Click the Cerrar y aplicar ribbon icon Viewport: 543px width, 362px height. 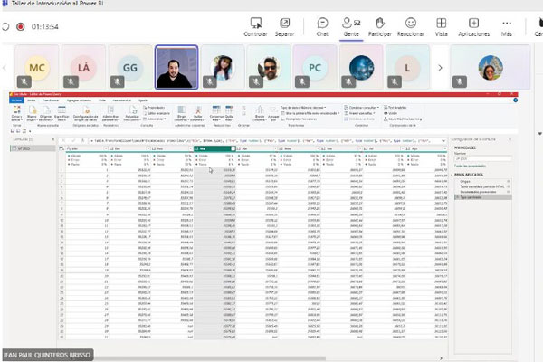tap(16, 115)
